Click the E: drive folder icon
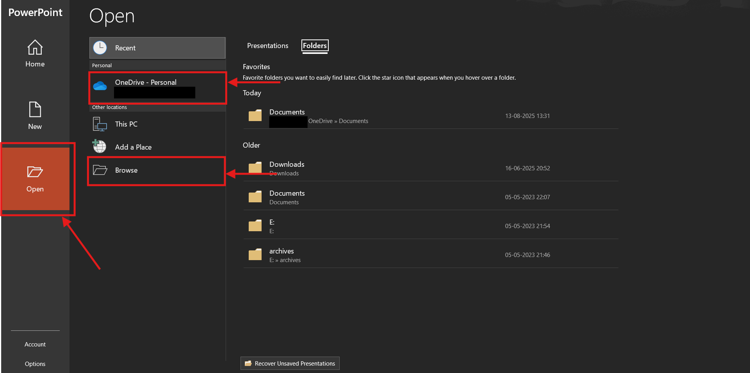Screen dimensions: 750x373 click(x=255, y=225)
